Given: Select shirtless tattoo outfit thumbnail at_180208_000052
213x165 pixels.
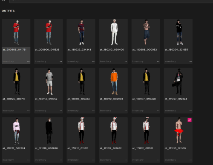Looking at the screenshot, I should [146, 32].
